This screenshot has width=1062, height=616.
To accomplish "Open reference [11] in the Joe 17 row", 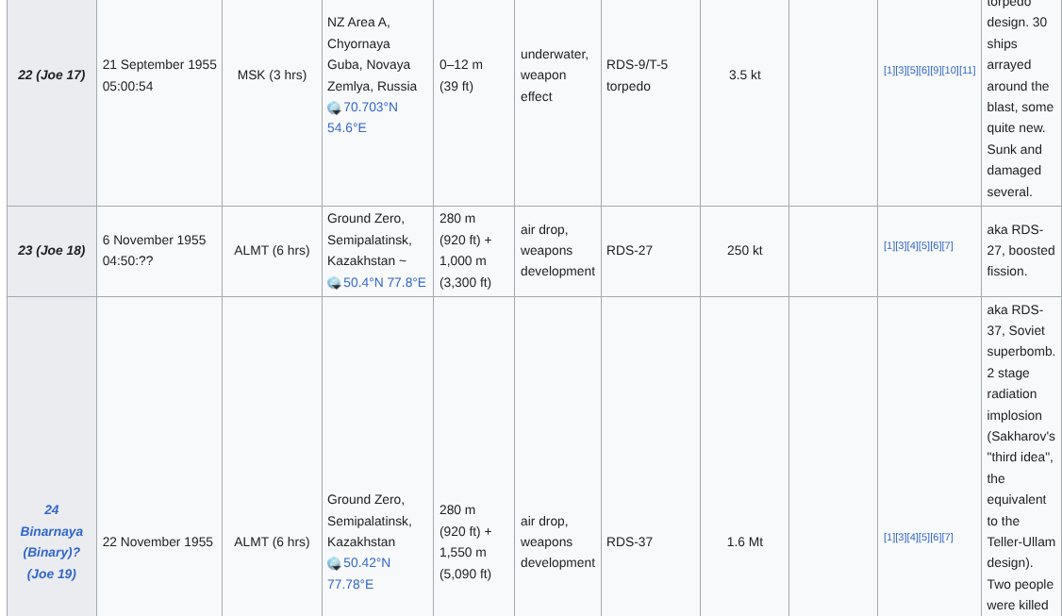I will click(x=968, y=71).
